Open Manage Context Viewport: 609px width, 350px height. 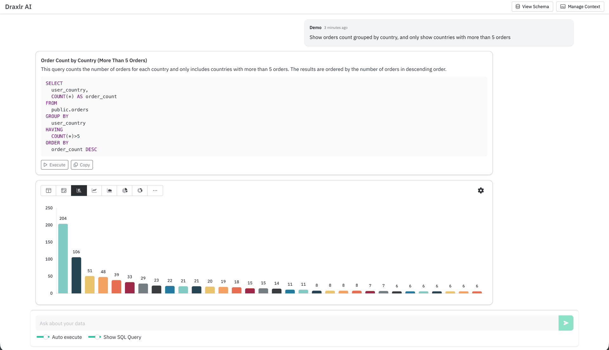point(580,7)
